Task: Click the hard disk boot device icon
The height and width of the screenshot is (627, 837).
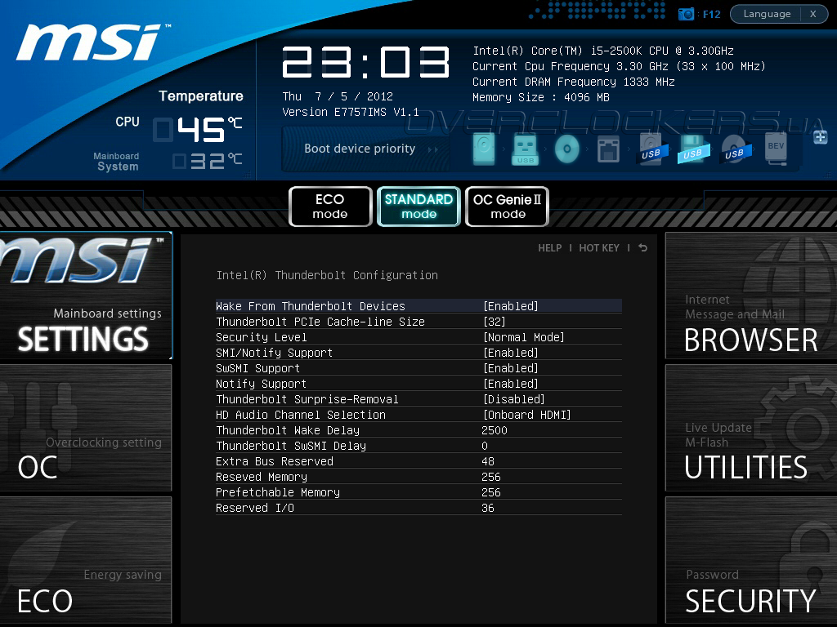Action: click(484, 149)
